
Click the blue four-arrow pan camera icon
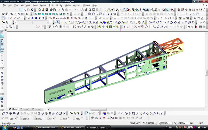[x=32, y=18]
